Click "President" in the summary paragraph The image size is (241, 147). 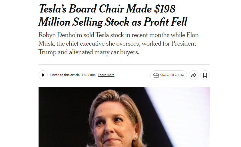tap(183, 44)
